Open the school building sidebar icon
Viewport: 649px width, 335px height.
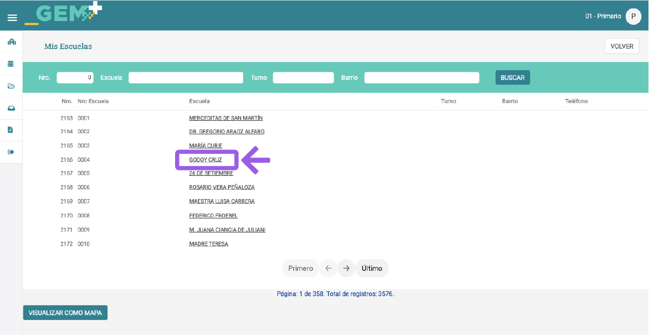pos(11,42)
